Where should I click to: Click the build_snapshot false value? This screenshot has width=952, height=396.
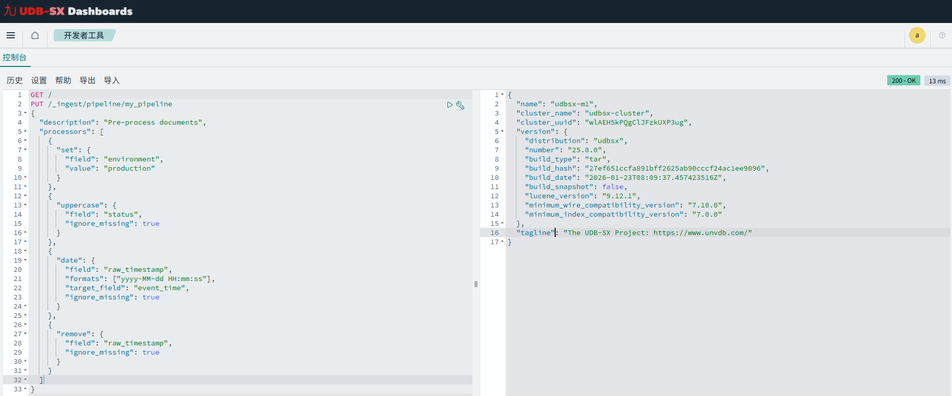(x=612, y=187)
